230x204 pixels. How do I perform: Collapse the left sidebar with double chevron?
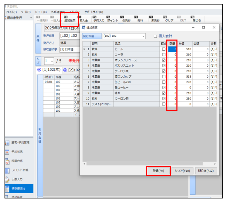[31, 17]
